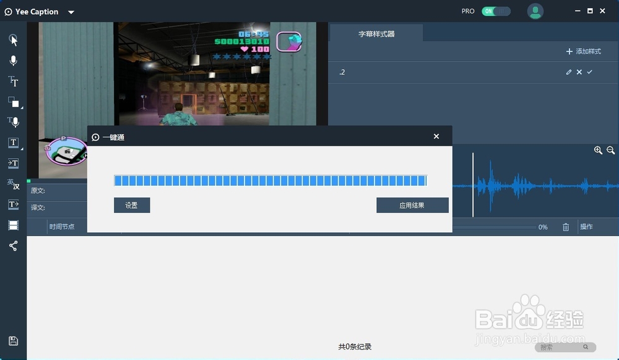Click the 设置 button in dialog
The height and width of the screenshot is (360, 619).
click(x=132, y=205)
